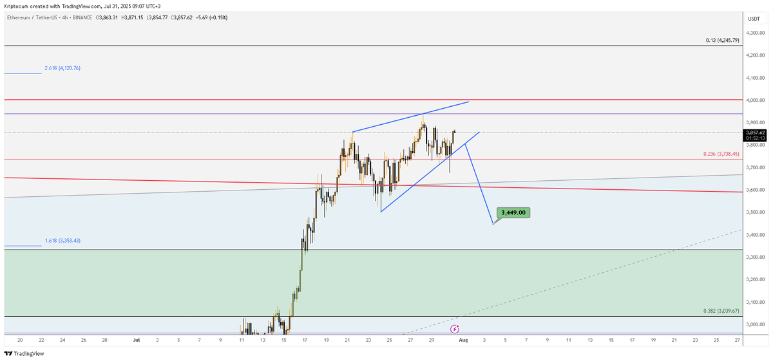The width and height of the screenshot is (773, 361).
Task: Click the USDT currency label on price axis
Action: pyautogui.click(x=754, y=19)
